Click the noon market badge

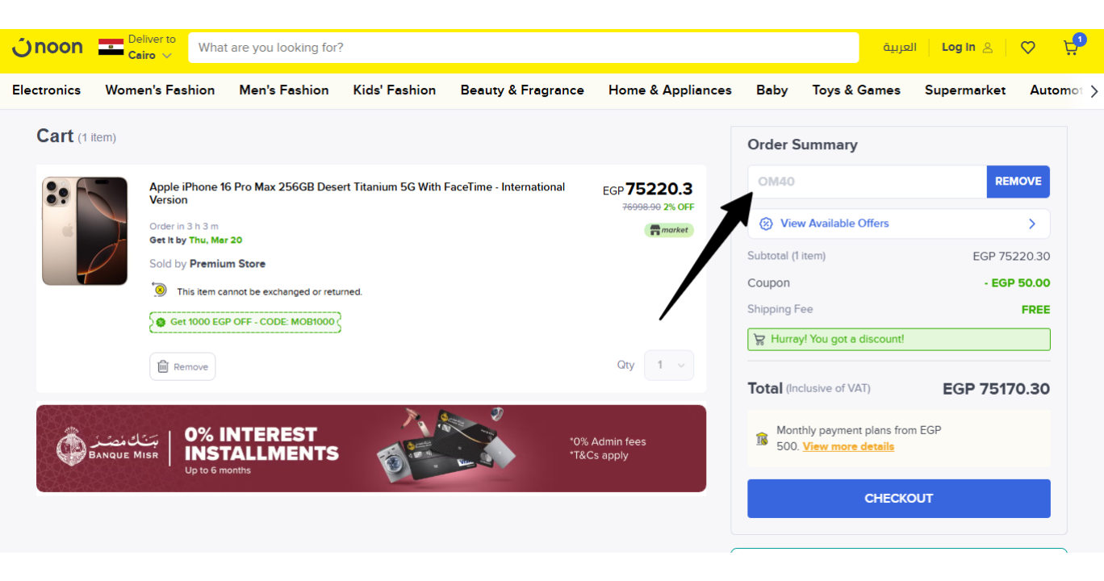(668, 230)
